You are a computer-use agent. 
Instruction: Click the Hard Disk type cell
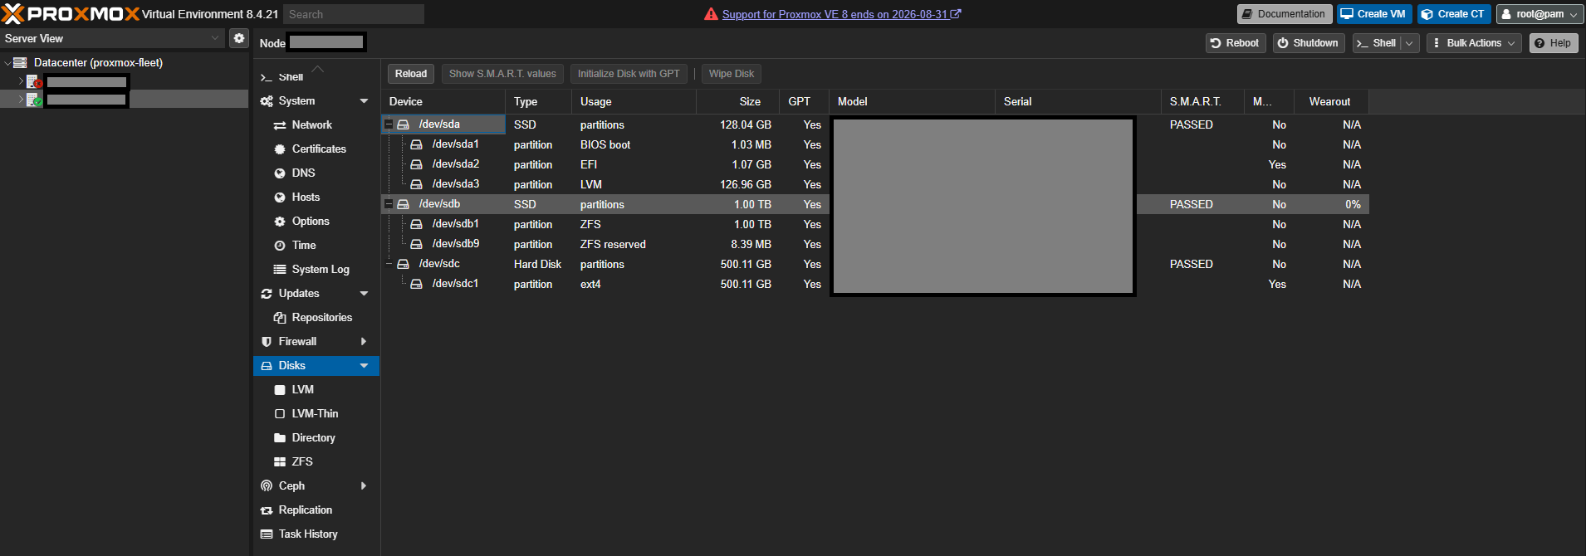537,264
